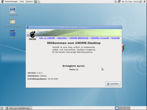Open the System menu
147x110 pixels.
29,2
